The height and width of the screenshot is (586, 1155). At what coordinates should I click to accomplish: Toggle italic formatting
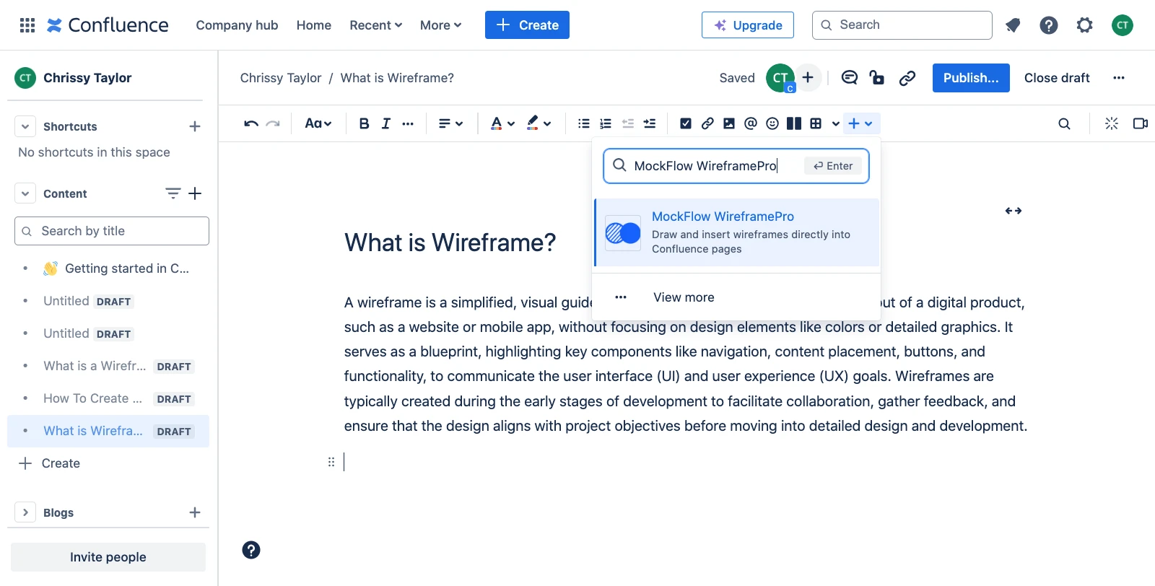pyautogui.click(x=386, y=123)
